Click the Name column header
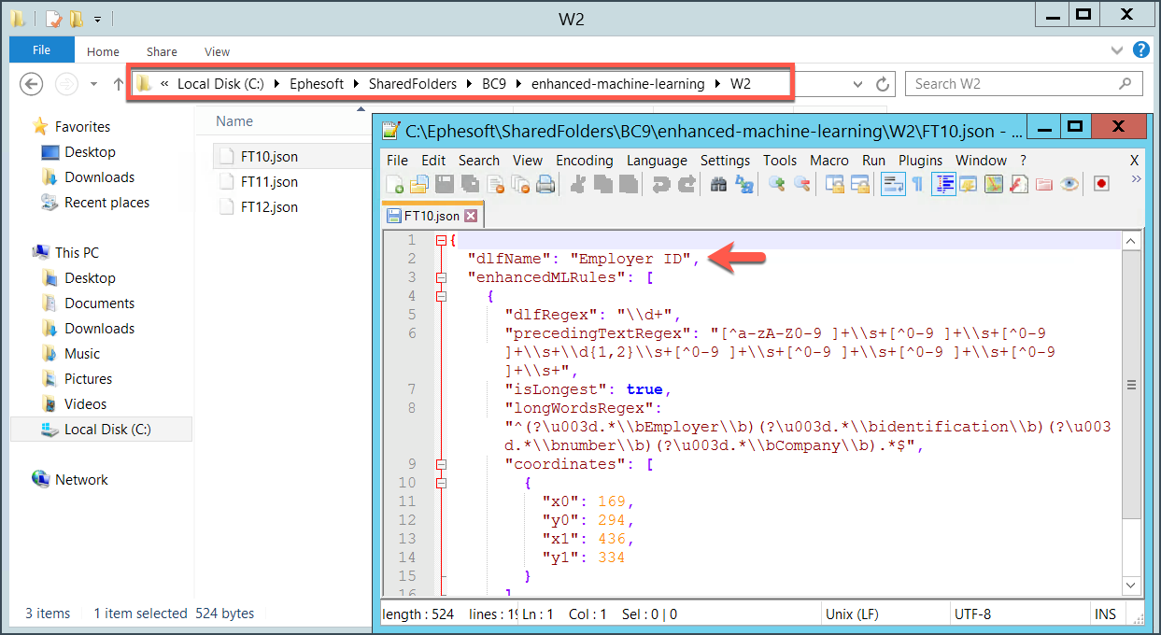Screen dimensions: 1161x635 point(234,121)
